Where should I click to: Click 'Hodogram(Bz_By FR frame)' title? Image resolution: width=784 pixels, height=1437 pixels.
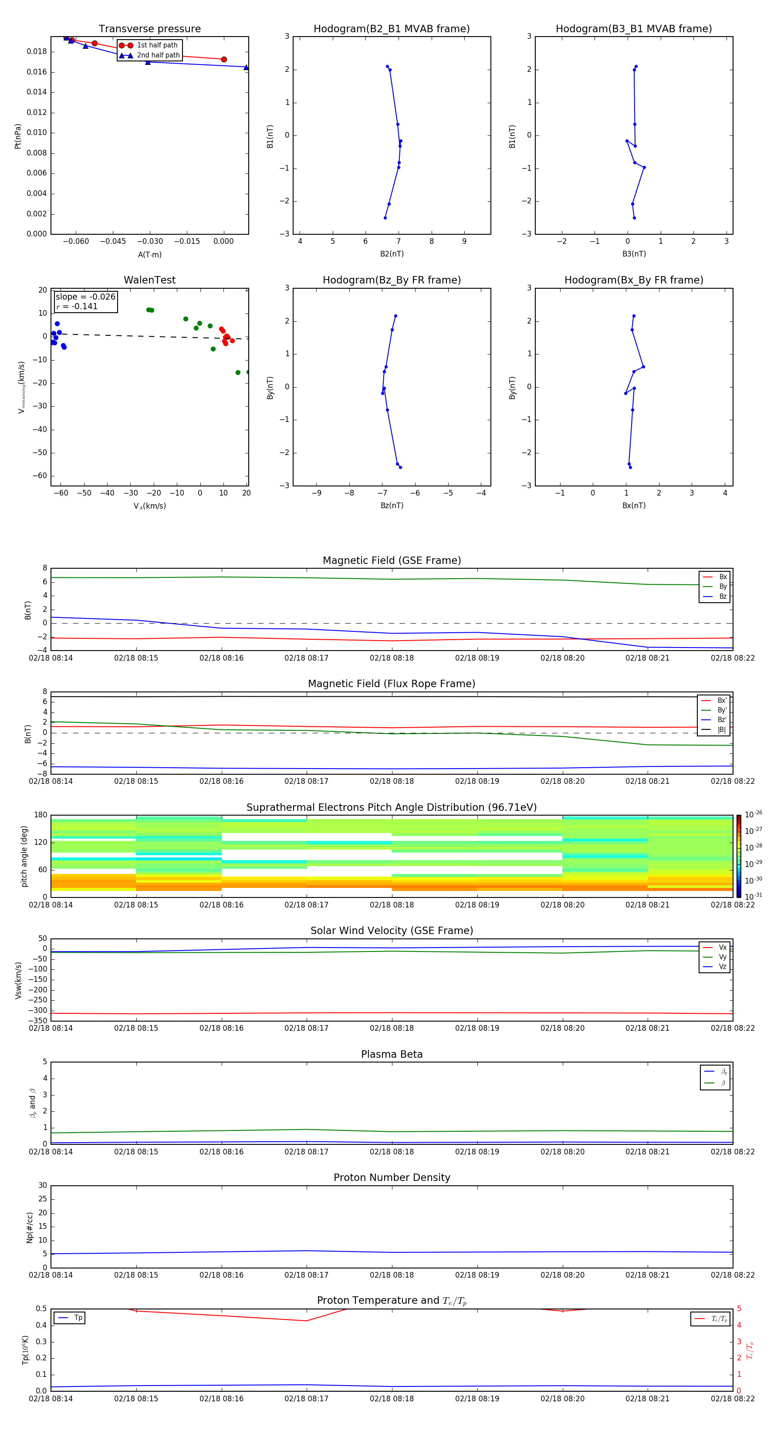point(392,280)
